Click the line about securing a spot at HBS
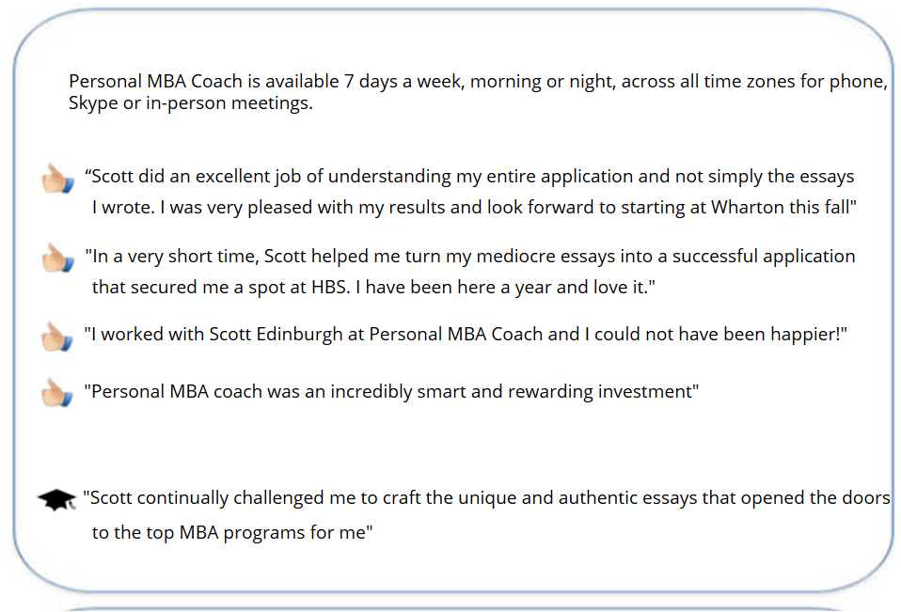 373,287
